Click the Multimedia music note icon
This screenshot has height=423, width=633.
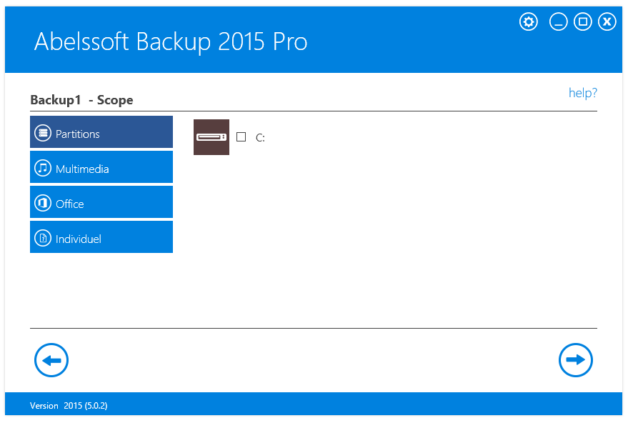tap(43, 169)
